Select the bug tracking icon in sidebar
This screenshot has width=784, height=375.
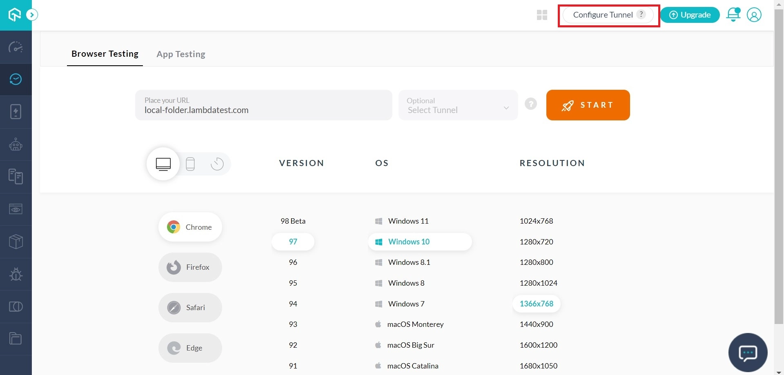16,274
